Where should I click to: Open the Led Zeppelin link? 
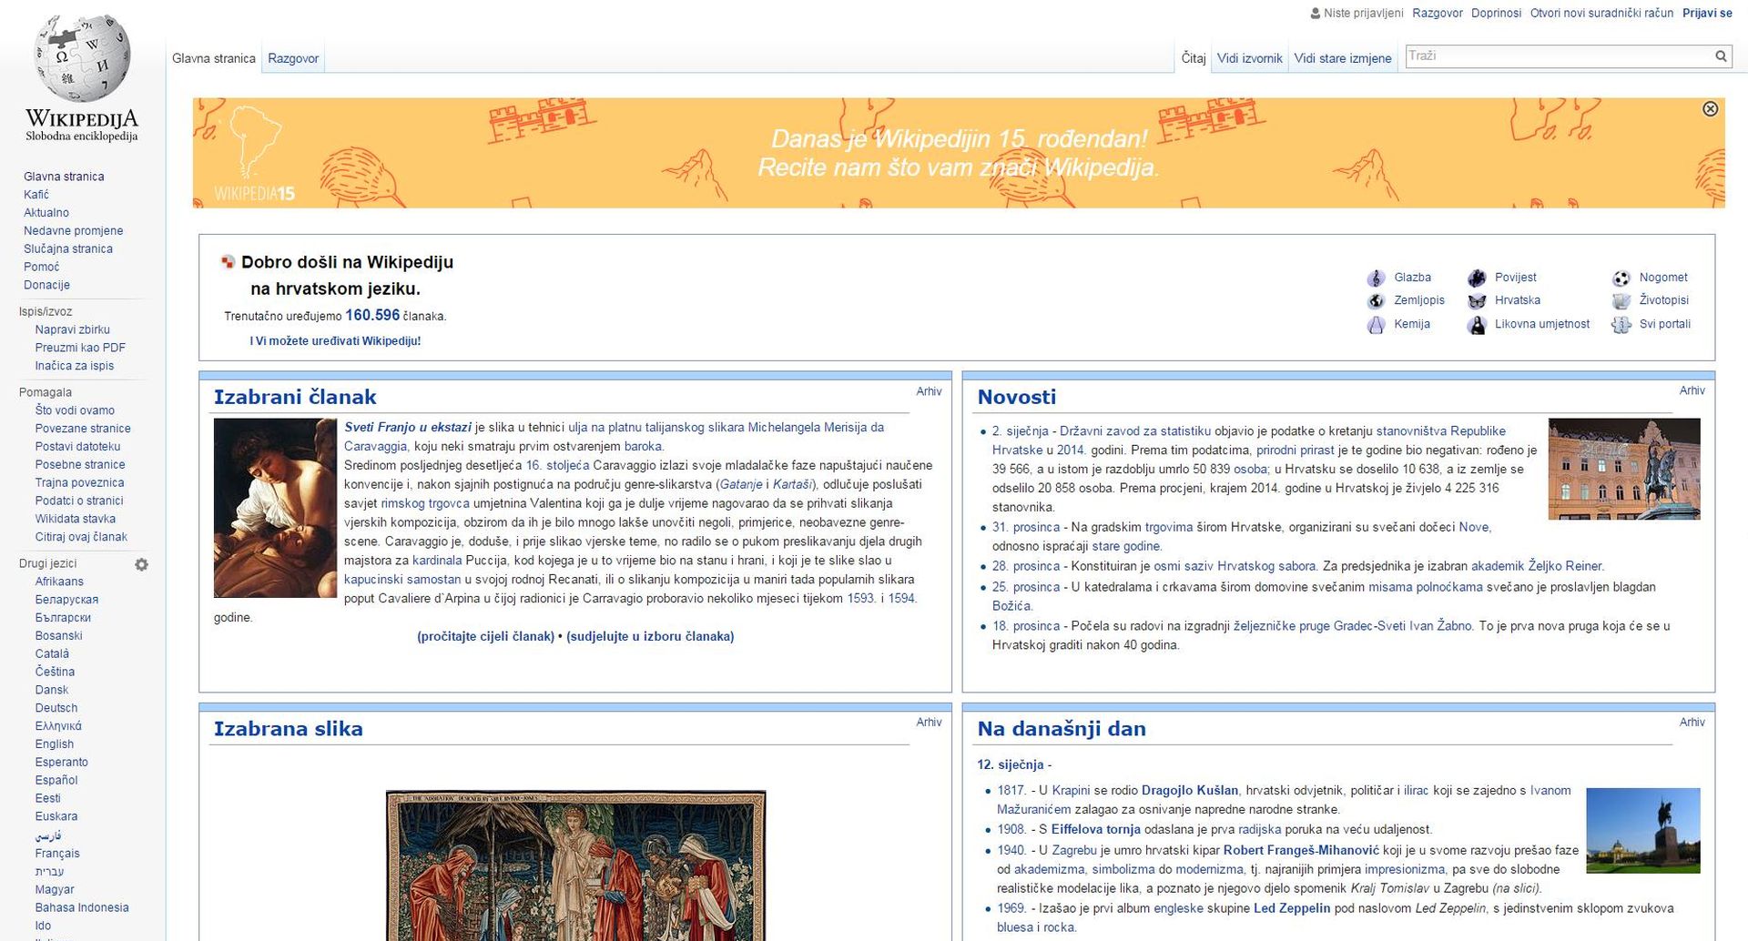click(x=1292, y=908)
